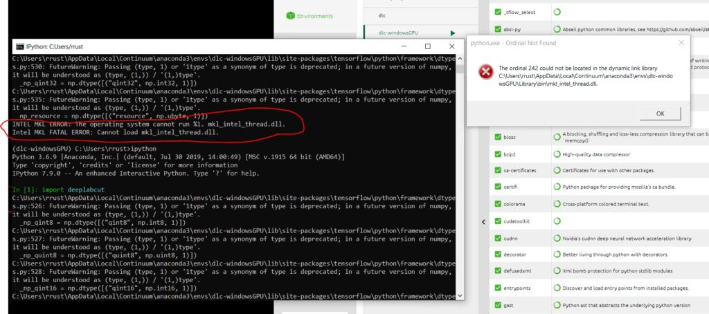
Task: Collapse the environment panel with the left chevron
Action: click(x=484, y=221)
